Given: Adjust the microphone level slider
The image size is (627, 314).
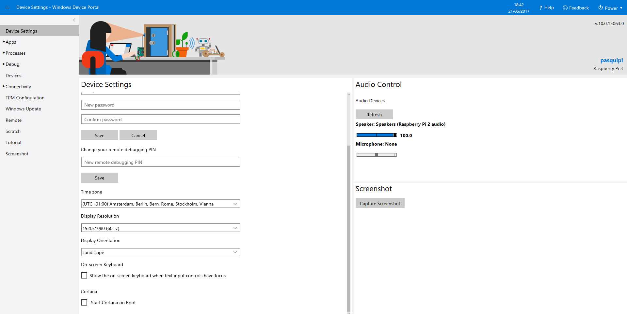Looking at the screenshot, I should [377, 155].
